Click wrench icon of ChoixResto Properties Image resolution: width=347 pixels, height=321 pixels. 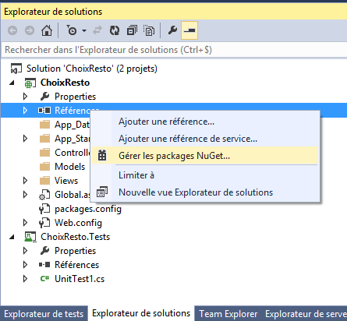point(44,97)
